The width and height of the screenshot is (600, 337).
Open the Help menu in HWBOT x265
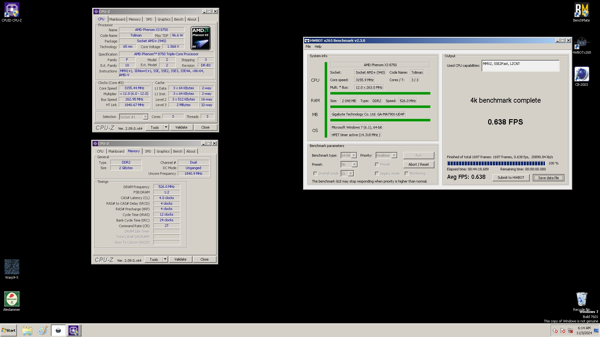pyautogui.click(x=318, y=46)
